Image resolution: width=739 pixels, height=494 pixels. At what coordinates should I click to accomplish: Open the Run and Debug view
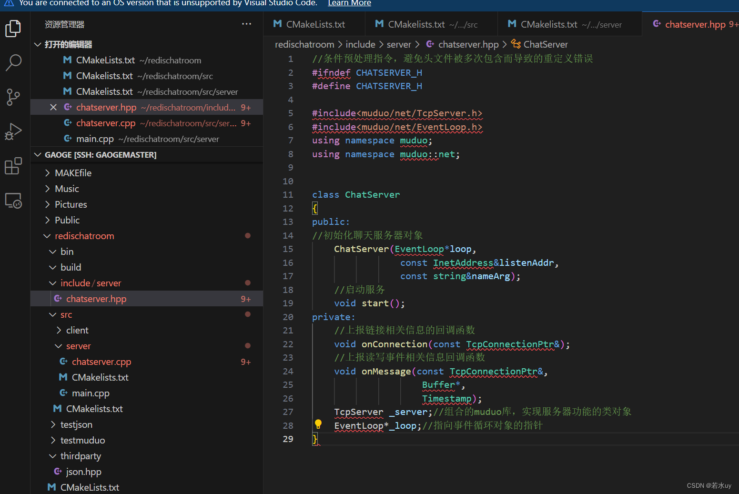(x=13, y=131)
